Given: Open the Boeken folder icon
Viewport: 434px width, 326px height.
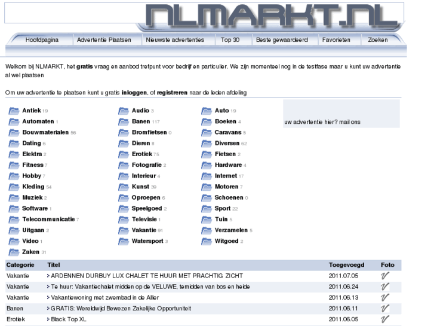Looking at the screenshot, I should (207, 121).
